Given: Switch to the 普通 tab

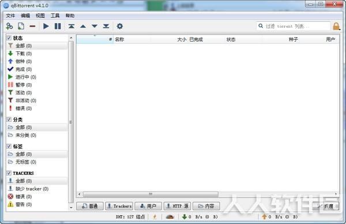Looking at the screenshot, I should [90, 206].
